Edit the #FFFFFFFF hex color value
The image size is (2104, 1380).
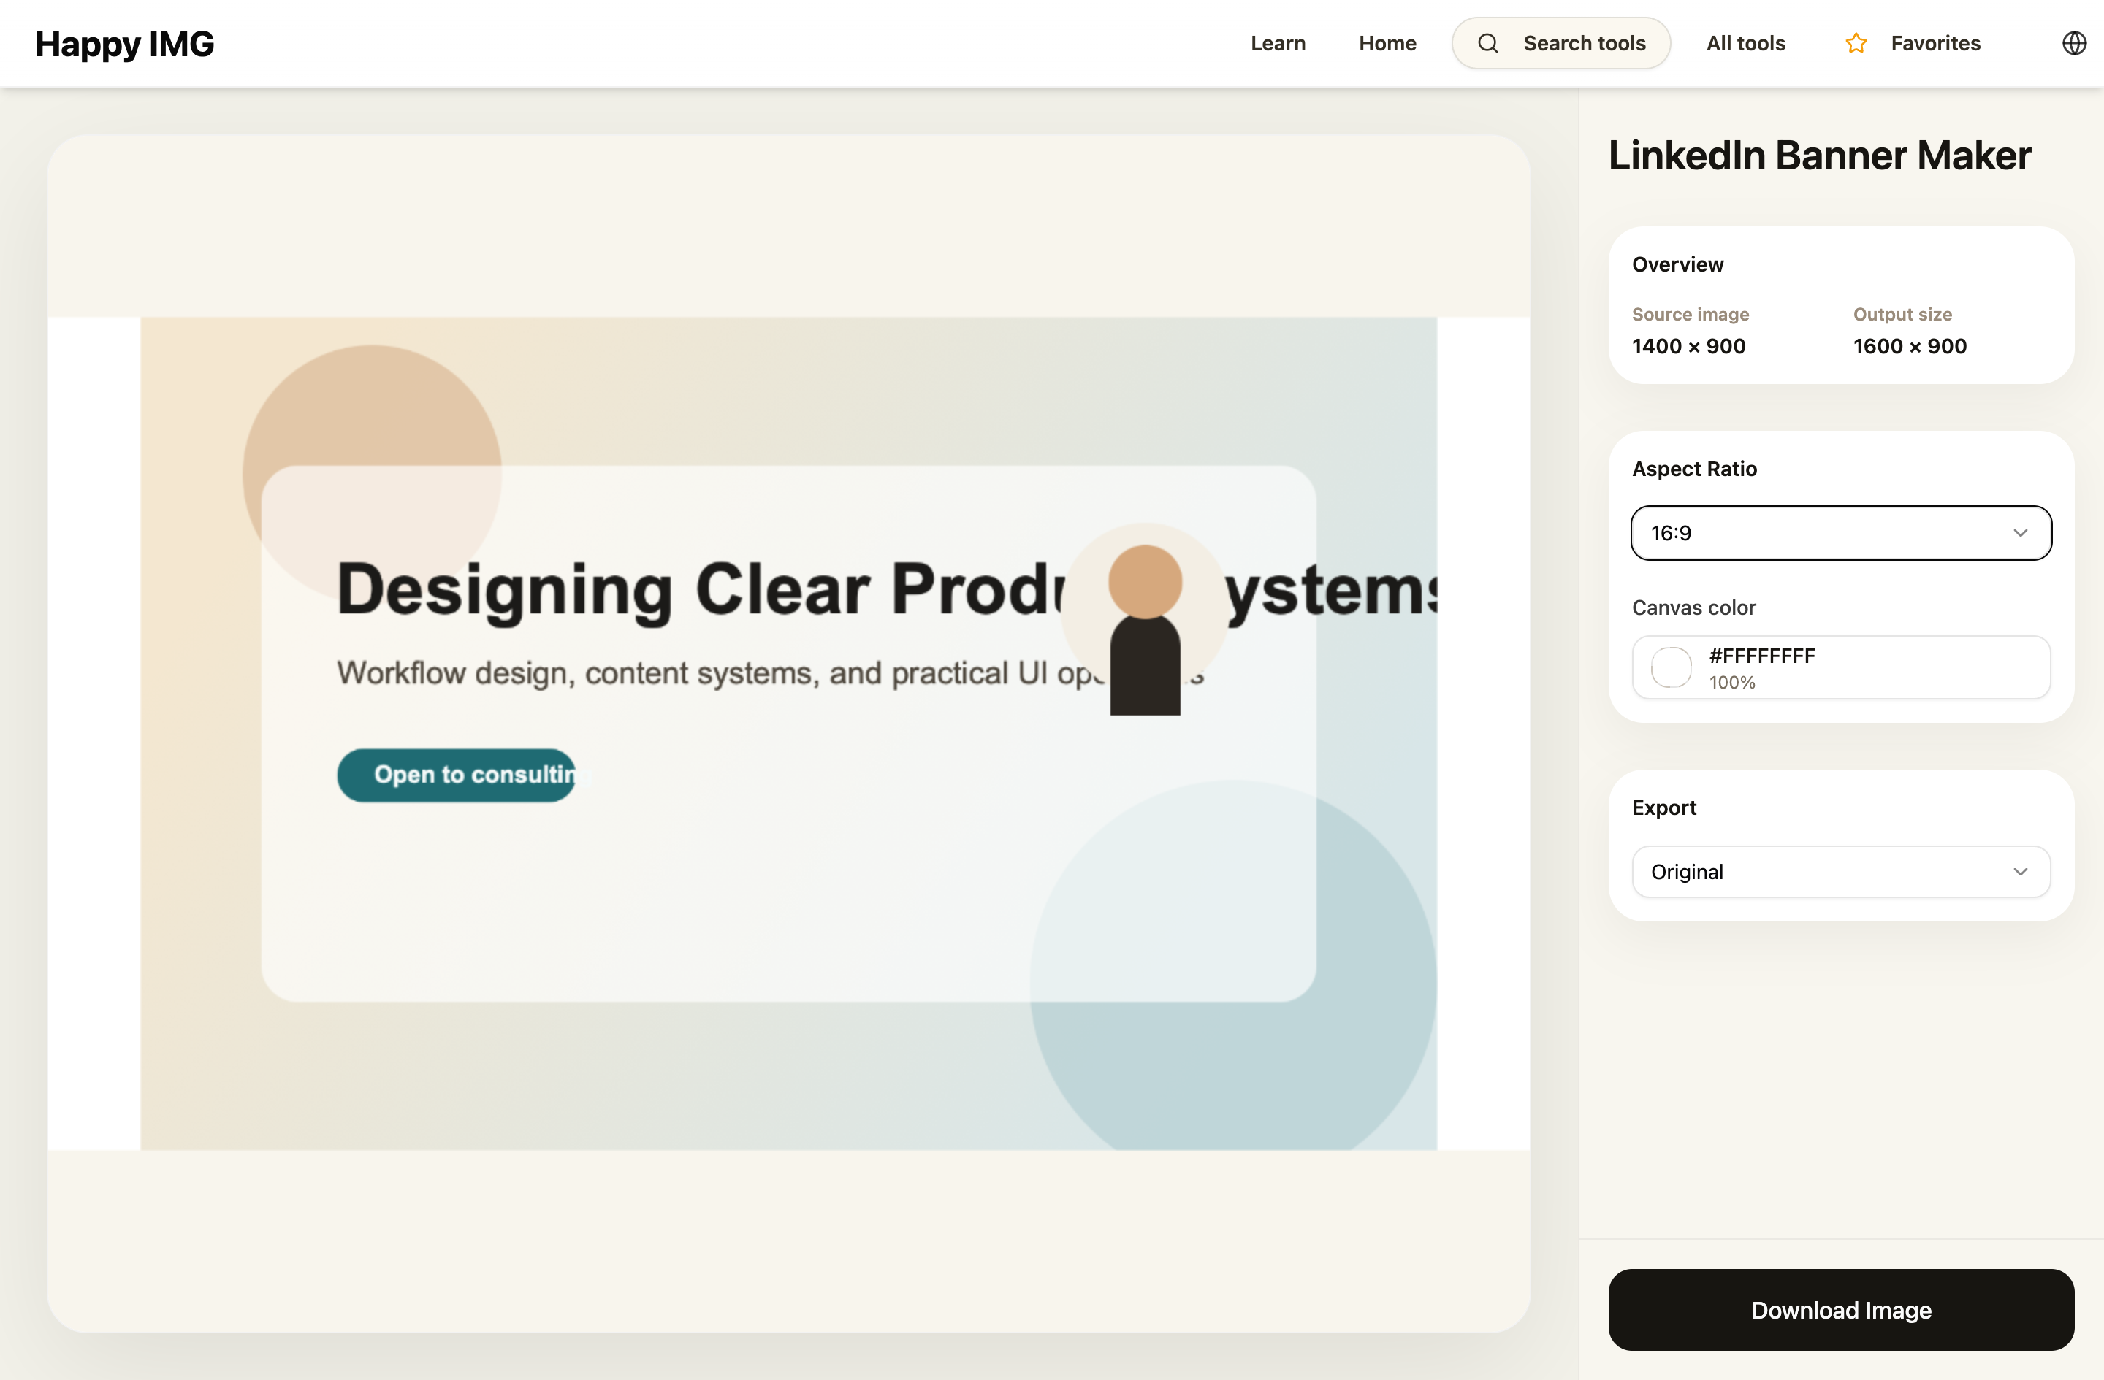tap(1762, 655)
